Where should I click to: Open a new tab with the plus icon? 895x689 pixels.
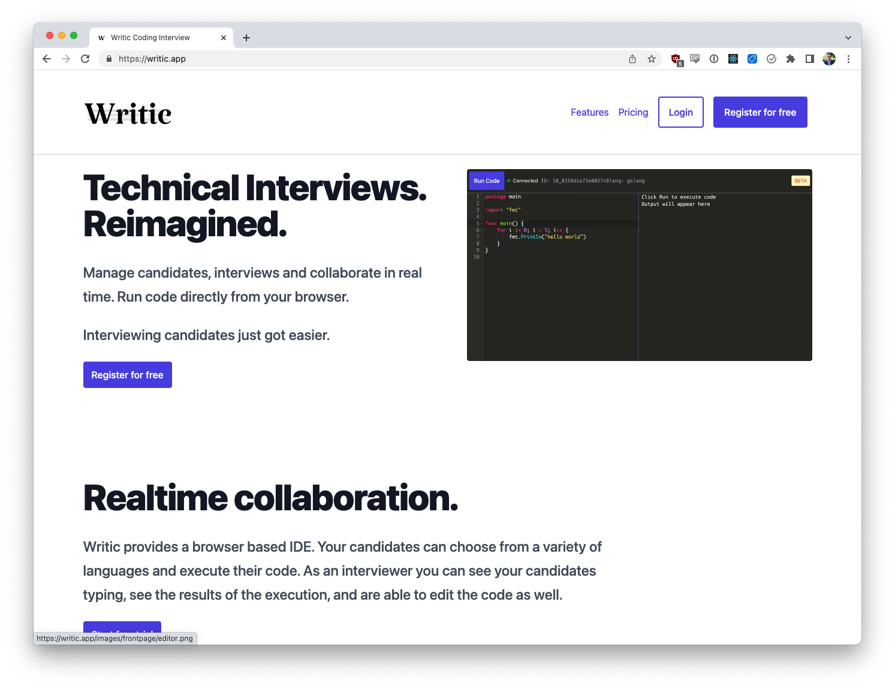coord(246,38)
